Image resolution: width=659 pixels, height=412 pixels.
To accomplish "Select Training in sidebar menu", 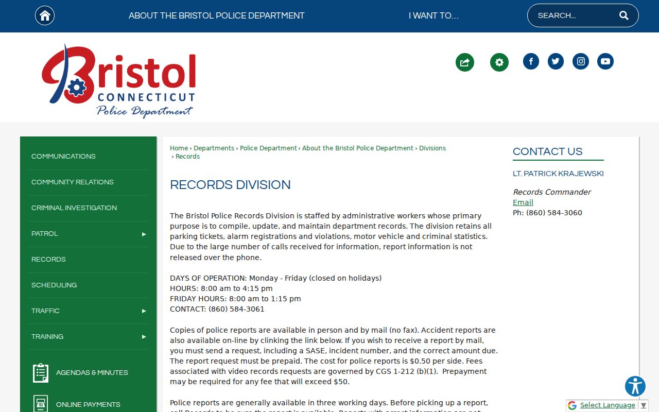I will pos(47,337).
